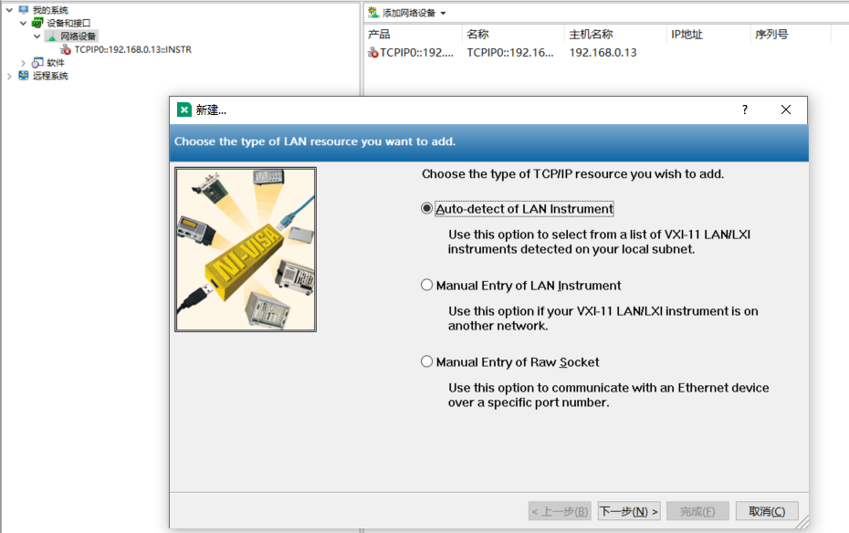Click the Add Network Device label
The width and height of the screenshot is (849, 533).
[409, 13]
